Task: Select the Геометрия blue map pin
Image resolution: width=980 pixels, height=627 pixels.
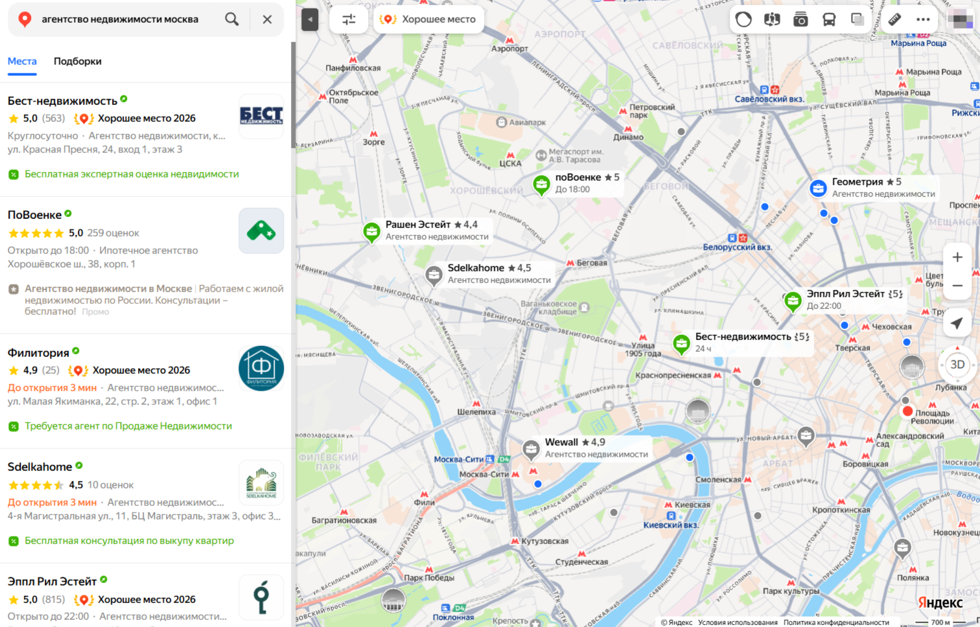Action: click(x=818, y=188)
